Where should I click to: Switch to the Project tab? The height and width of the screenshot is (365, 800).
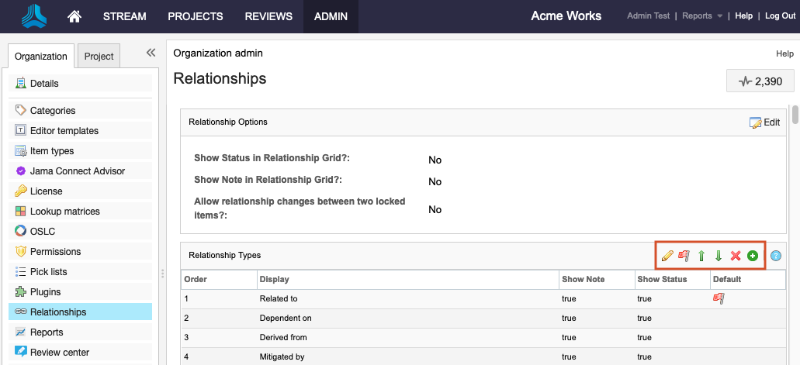coord(99,56)
